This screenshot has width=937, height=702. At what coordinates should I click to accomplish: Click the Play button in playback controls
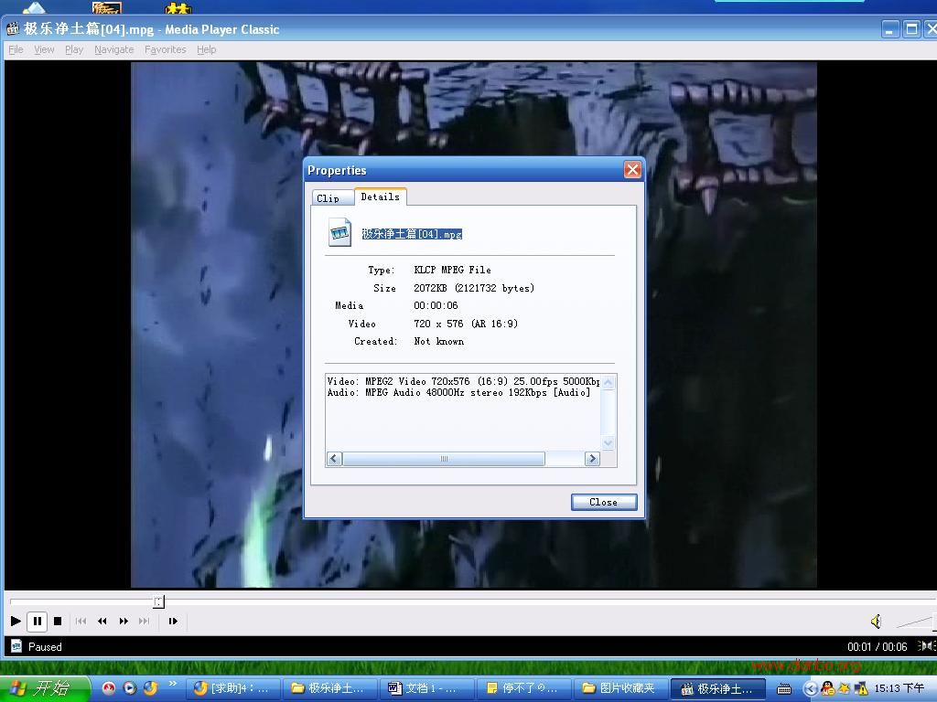[x=16, y=621]
